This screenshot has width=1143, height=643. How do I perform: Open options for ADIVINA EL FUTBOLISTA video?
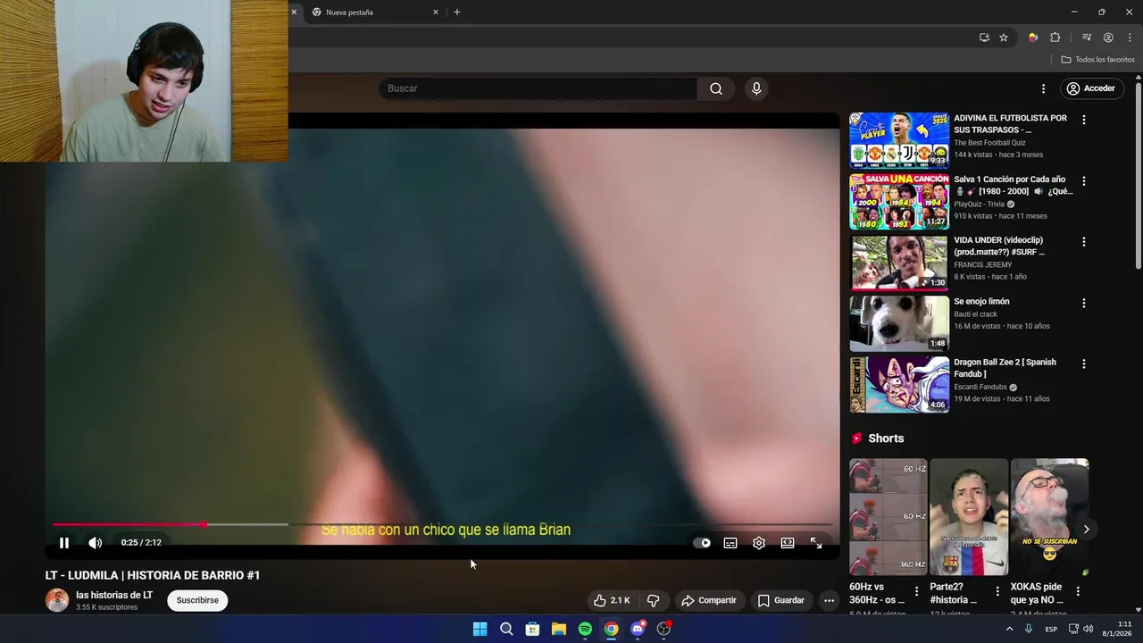tap(1084, 120)
